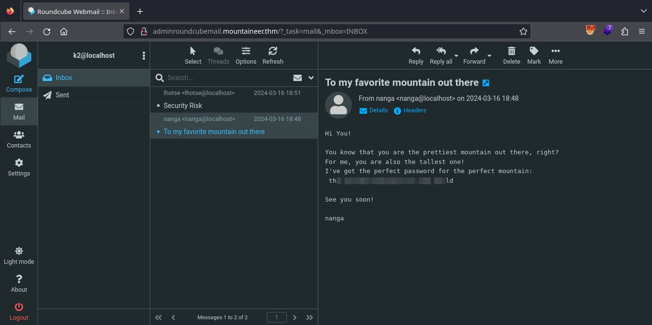The width and height of the screenshot is (652, 325).
Task: Expand the search options chevron
Action: coord(311,78)
